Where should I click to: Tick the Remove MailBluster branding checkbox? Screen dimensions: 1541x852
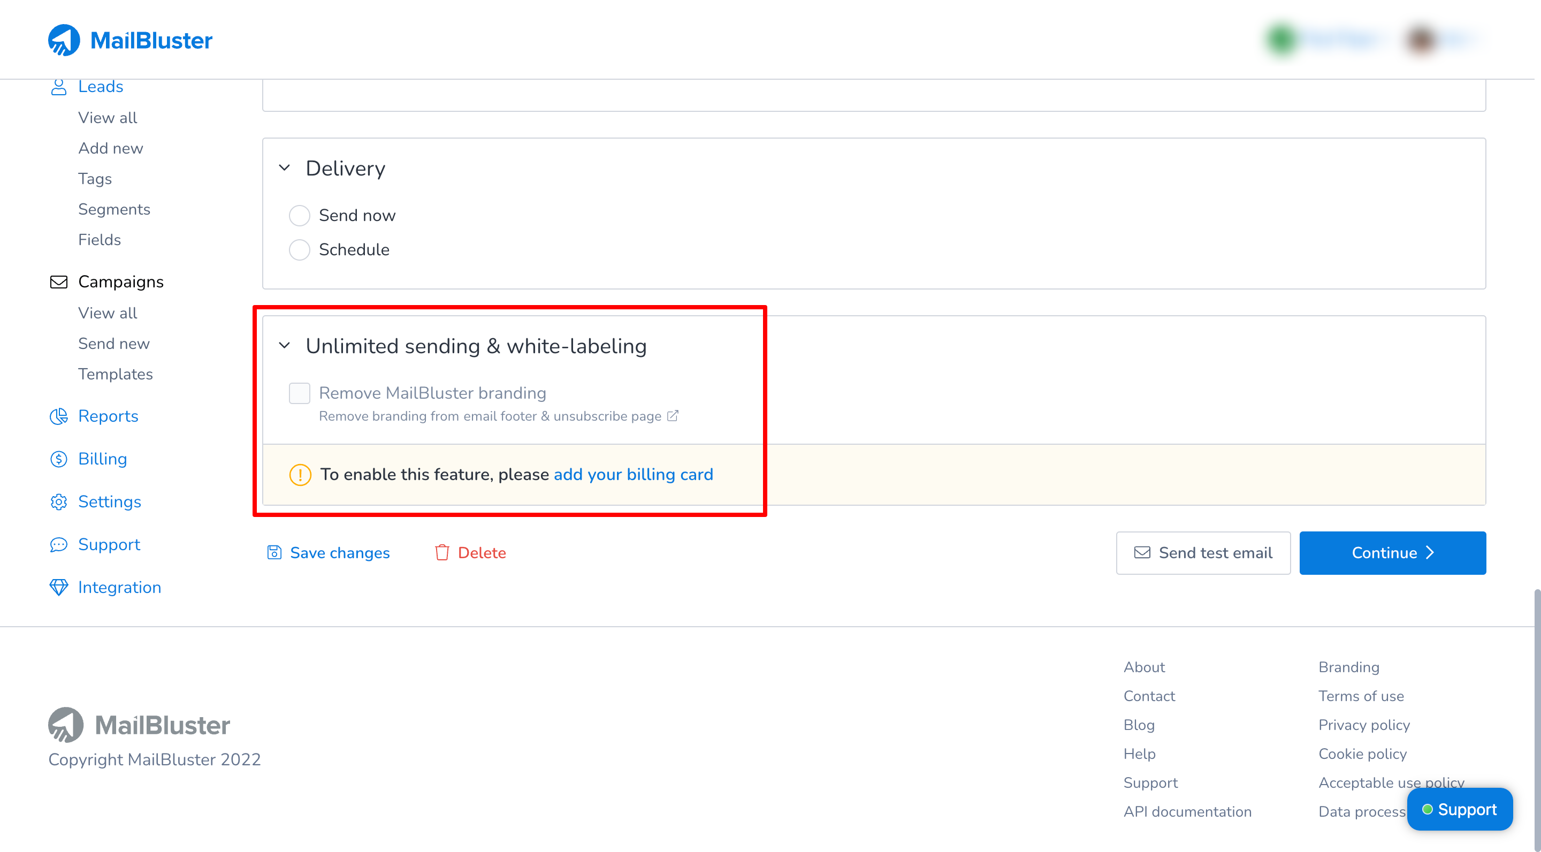[x=299, y=393]
